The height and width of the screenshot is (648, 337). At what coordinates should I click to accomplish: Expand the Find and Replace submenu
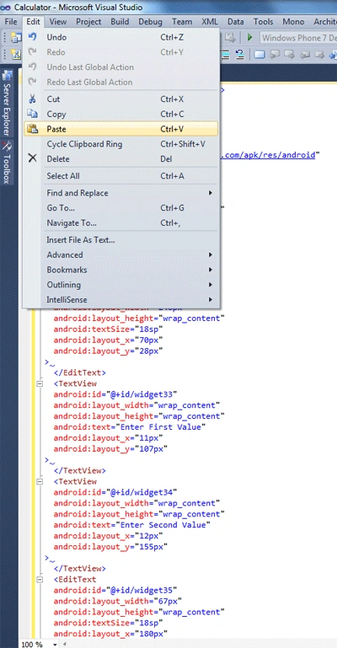coord(121,193)
